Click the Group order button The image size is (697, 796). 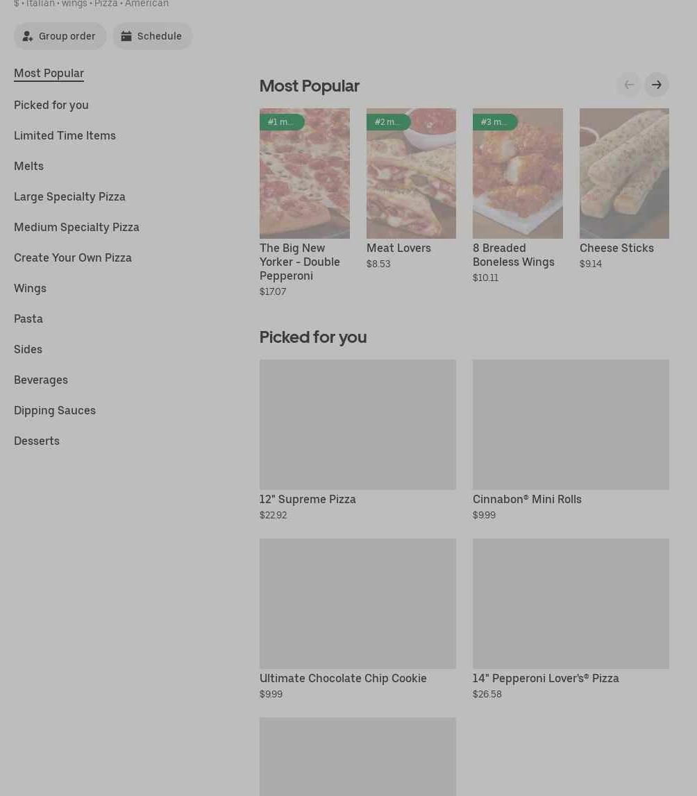60,36
